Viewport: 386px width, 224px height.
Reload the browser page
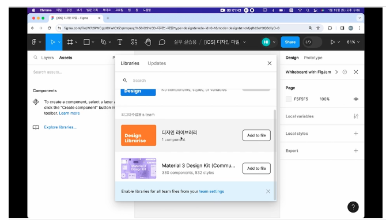click(x=49, y=28)
